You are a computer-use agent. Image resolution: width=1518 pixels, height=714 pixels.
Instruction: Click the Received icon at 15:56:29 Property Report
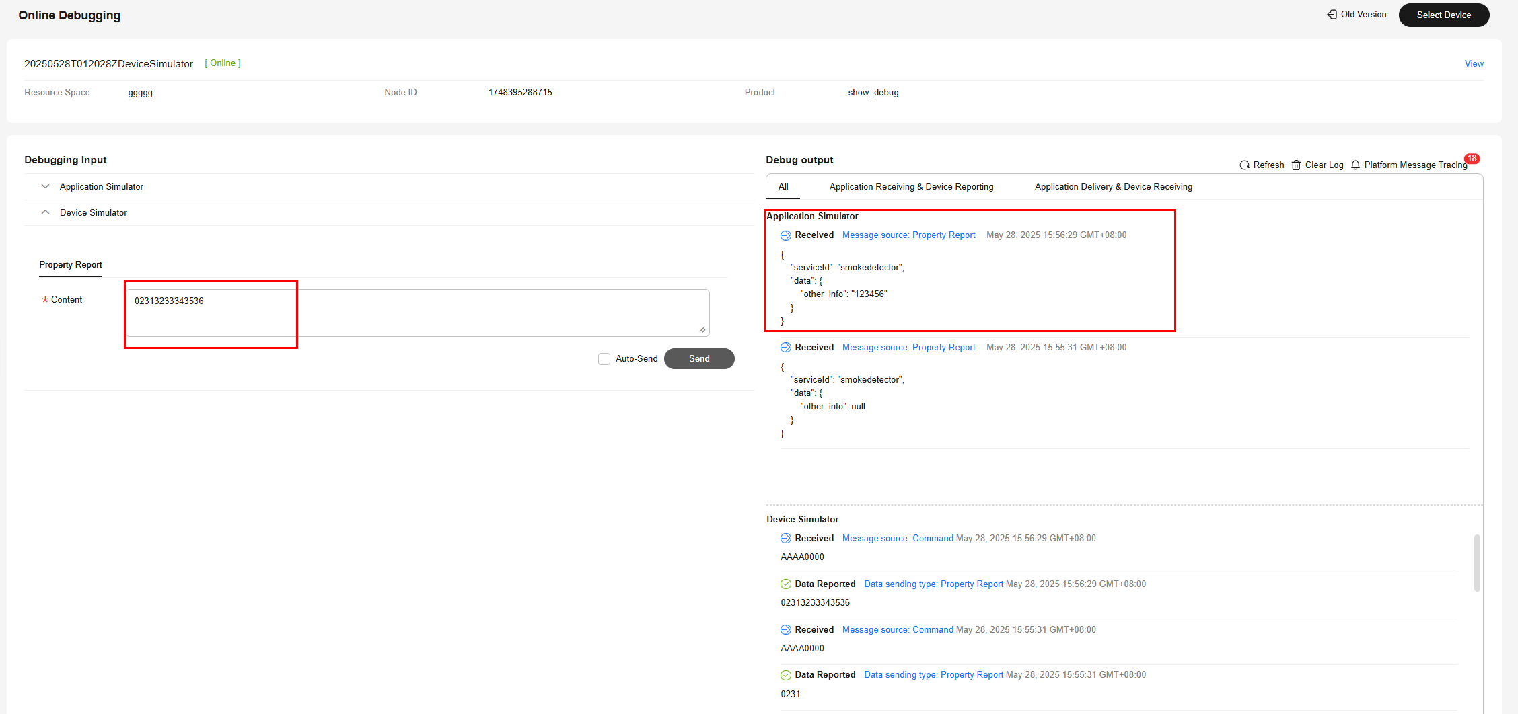[x=786, y=235]
